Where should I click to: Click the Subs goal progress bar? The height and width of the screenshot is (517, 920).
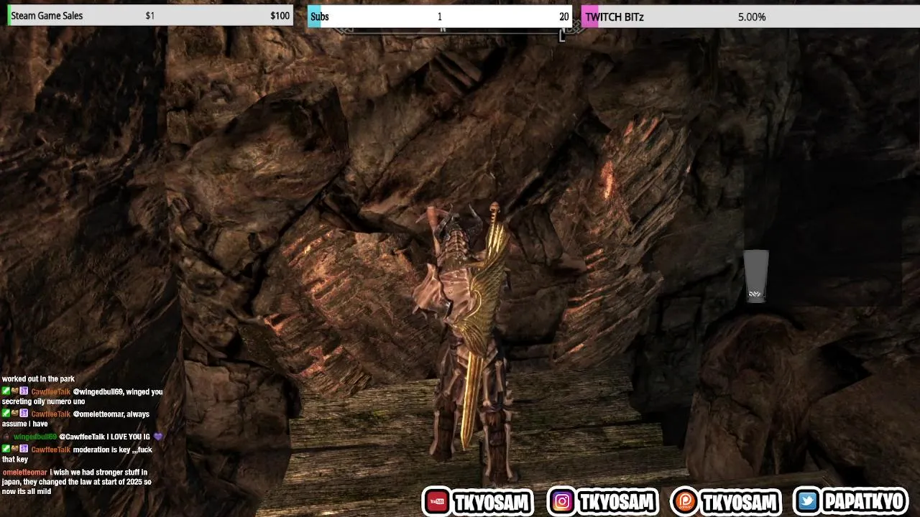(439, 16)
